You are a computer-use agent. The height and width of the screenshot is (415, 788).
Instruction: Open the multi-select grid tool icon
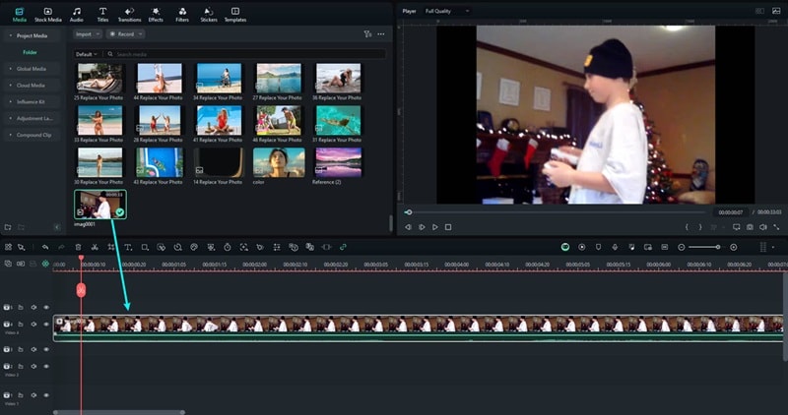pos(8,247)
